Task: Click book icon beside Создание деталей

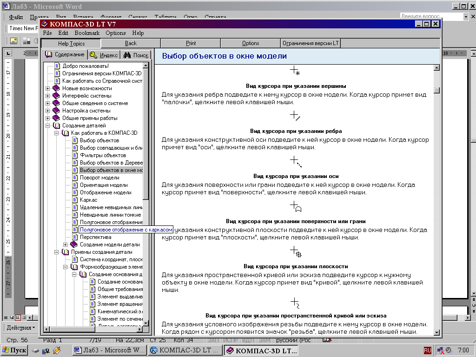Action: (x=56, y=126)
